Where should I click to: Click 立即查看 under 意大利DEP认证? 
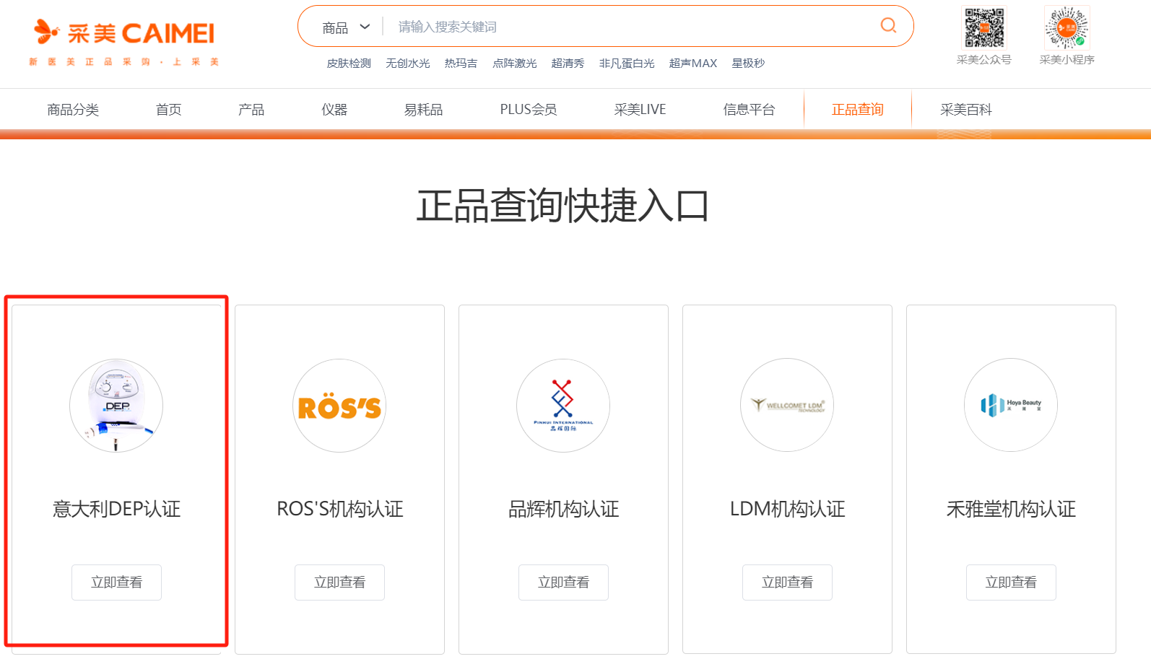(x=116, y=582)
